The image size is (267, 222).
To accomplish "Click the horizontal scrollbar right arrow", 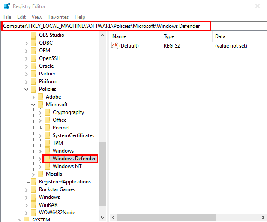I will (263, 217).
